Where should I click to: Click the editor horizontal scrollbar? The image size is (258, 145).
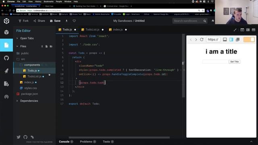point(119,137)
